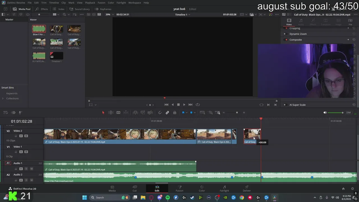Adjust the monitor volume slider

coord(335,113)
